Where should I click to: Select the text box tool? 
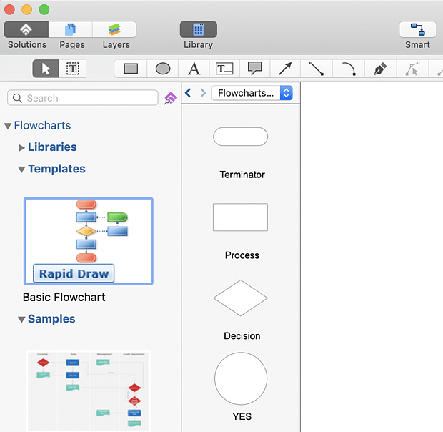[224, 69]
